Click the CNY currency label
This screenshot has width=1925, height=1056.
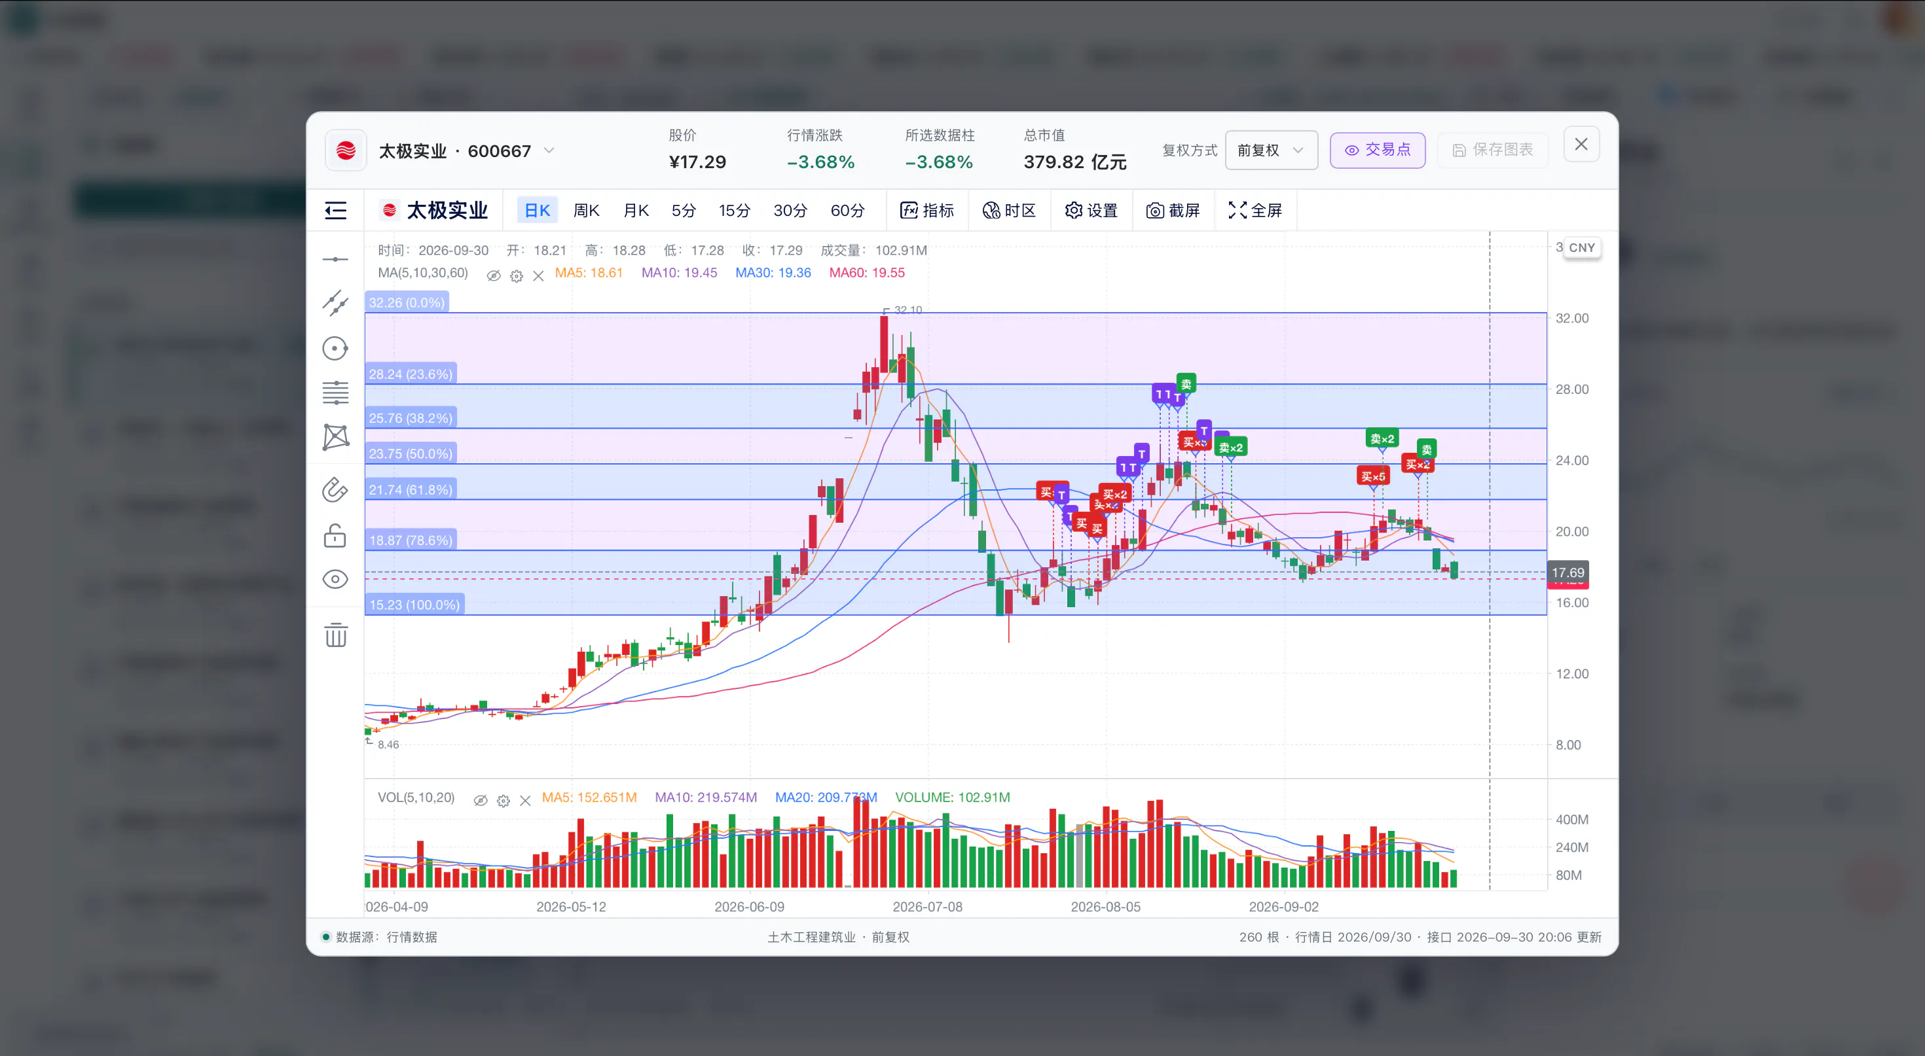[x=1582, y=247]
